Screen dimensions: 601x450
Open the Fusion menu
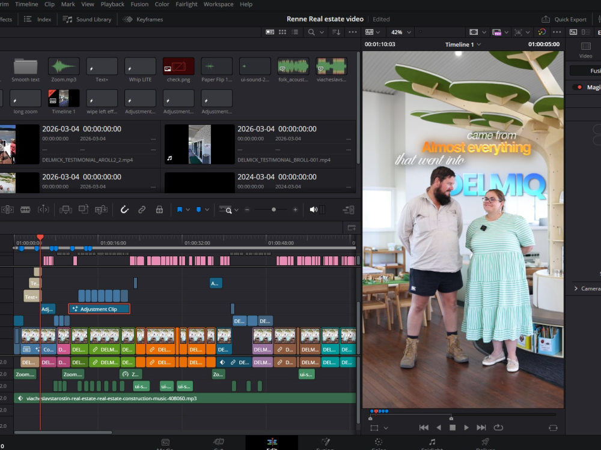point(139,4)
